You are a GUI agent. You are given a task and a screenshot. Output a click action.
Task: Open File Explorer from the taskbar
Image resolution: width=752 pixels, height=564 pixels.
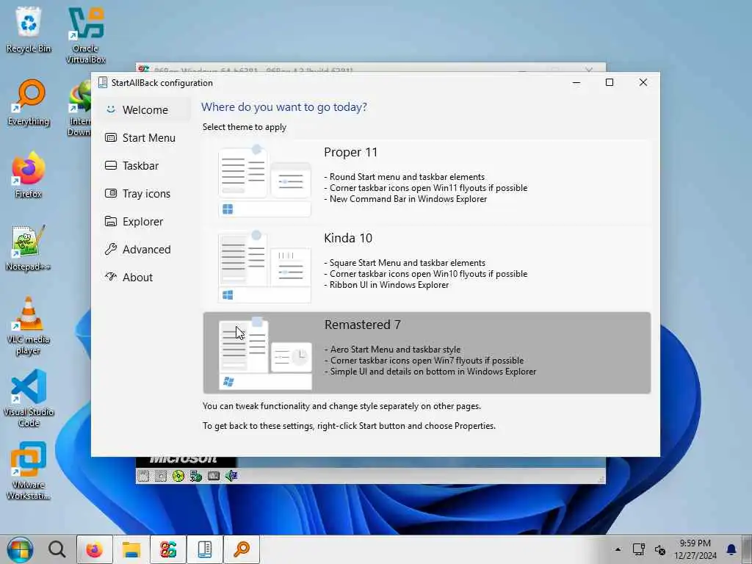131,549
